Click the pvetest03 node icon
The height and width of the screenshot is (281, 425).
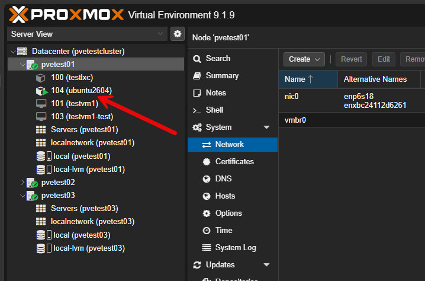point(32,196)
